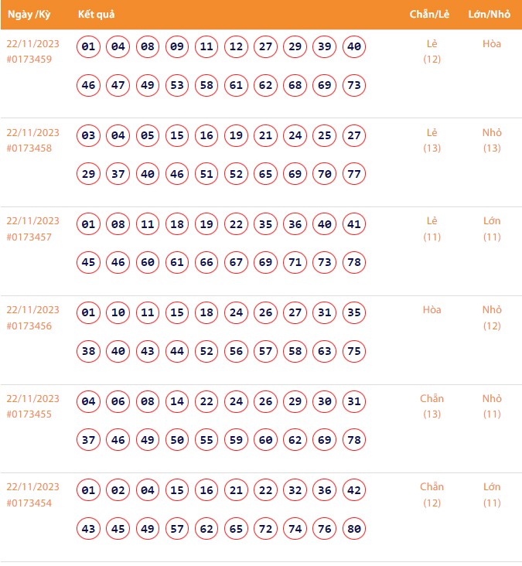Select ball 03 in draw #0173458
Viewport: 522px width, 566px height.
pos(88,136)
